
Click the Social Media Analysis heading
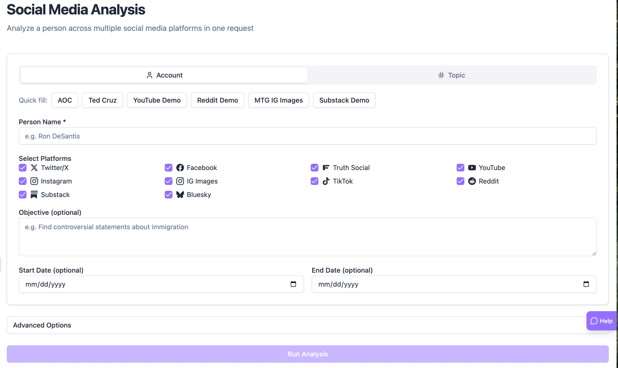[x=76, y=10]
